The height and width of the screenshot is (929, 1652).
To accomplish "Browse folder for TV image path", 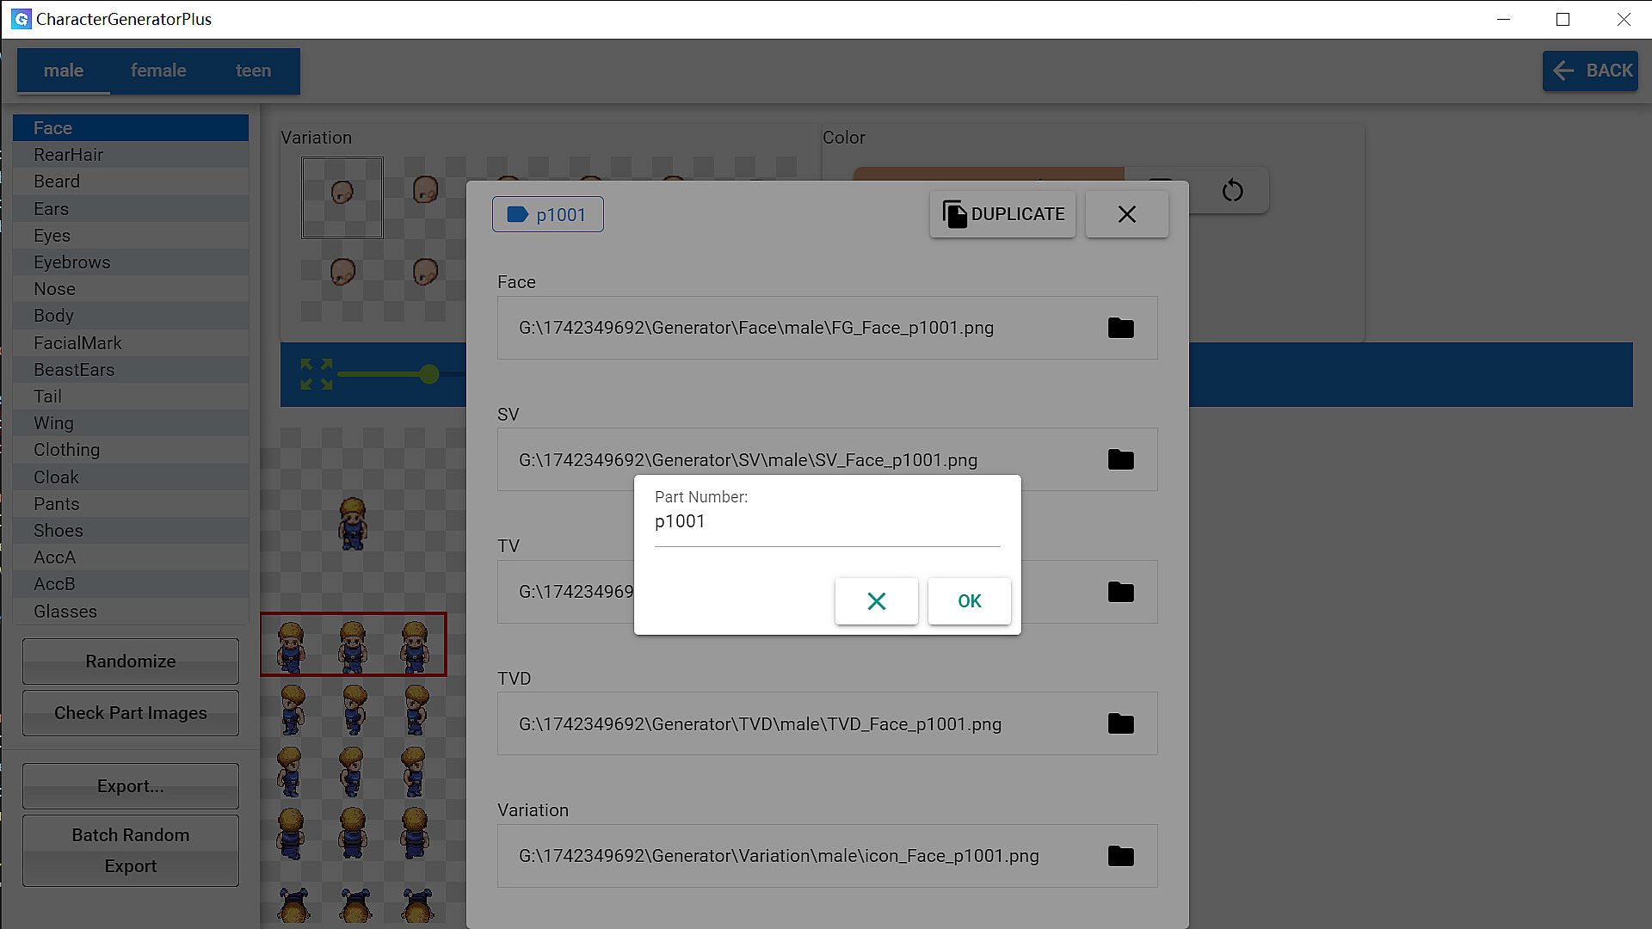I will pyautogui.click(x=1120, y=592).
